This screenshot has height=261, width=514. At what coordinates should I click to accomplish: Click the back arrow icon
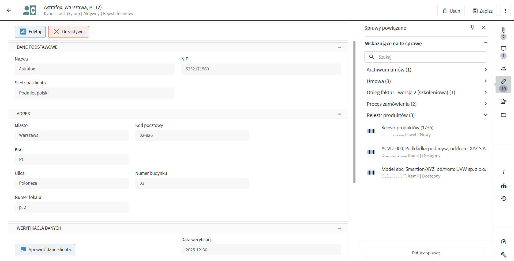[x=9, y=10]
